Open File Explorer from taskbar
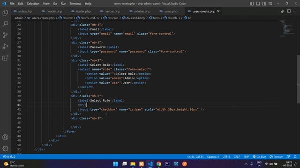300x168 pixels. (x=133, y=164)
